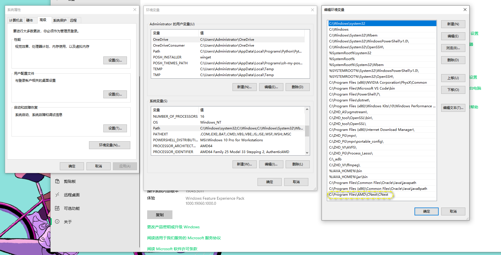Select C:\Windows\system32 path entry
This screenshot has height=255, width=501.
[x=382, y=24]
